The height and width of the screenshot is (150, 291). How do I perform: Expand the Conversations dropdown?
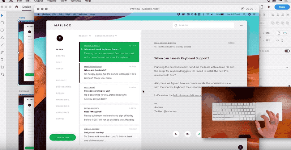(106, 36)
